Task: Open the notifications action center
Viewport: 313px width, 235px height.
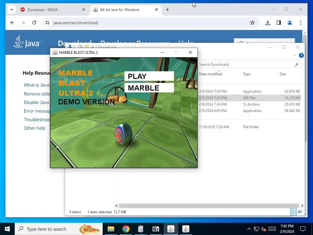Action: [303, 229]
